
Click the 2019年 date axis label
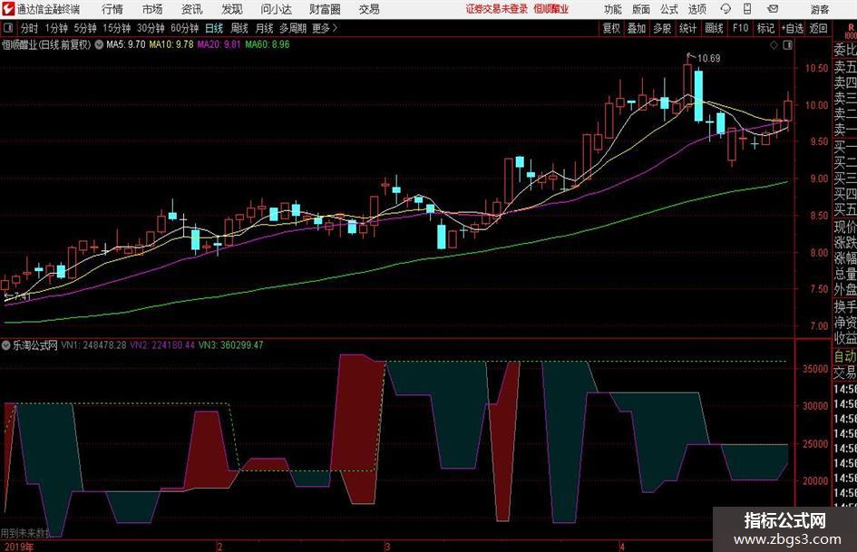pos(17,547)
